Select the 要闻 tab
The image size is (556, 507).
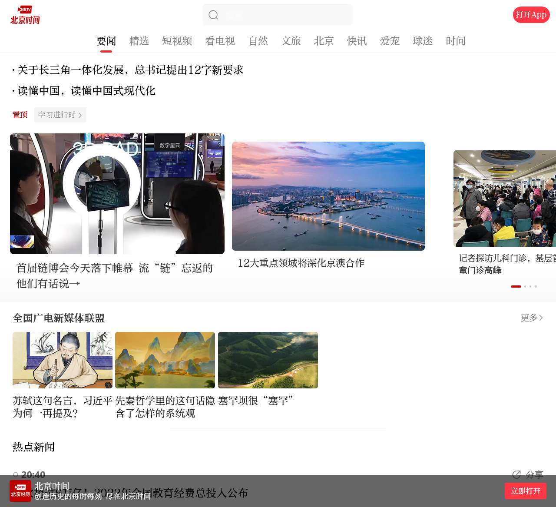pyautogui.click(x=106, y=41)
